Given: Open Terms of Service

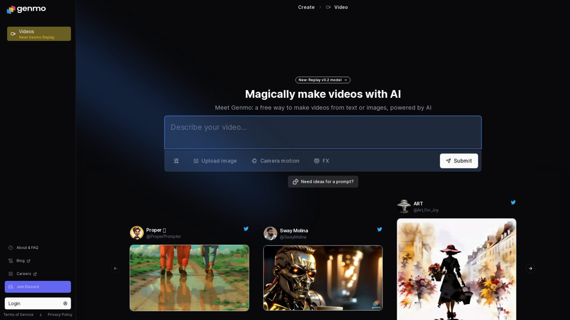Looking at the screenshot, I should [18, 315].
